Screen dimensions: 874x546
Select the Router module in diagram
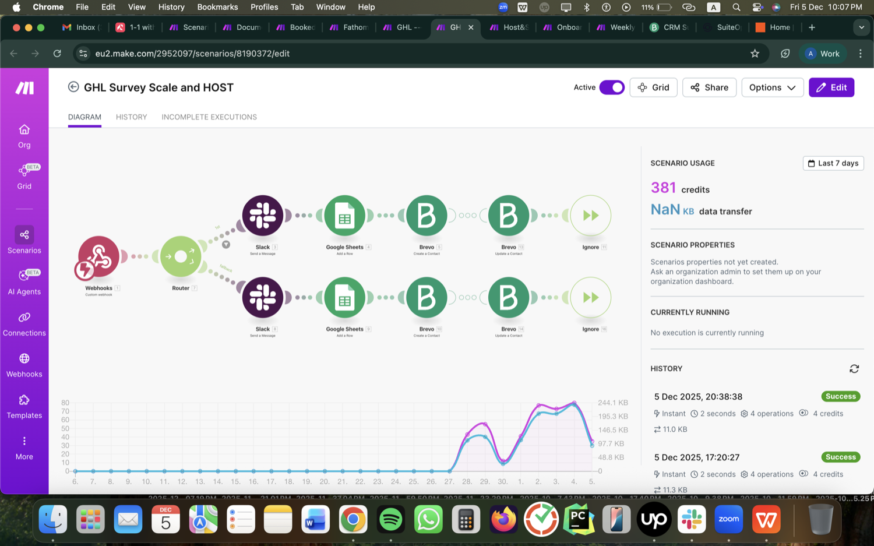[x=181, y=257]
